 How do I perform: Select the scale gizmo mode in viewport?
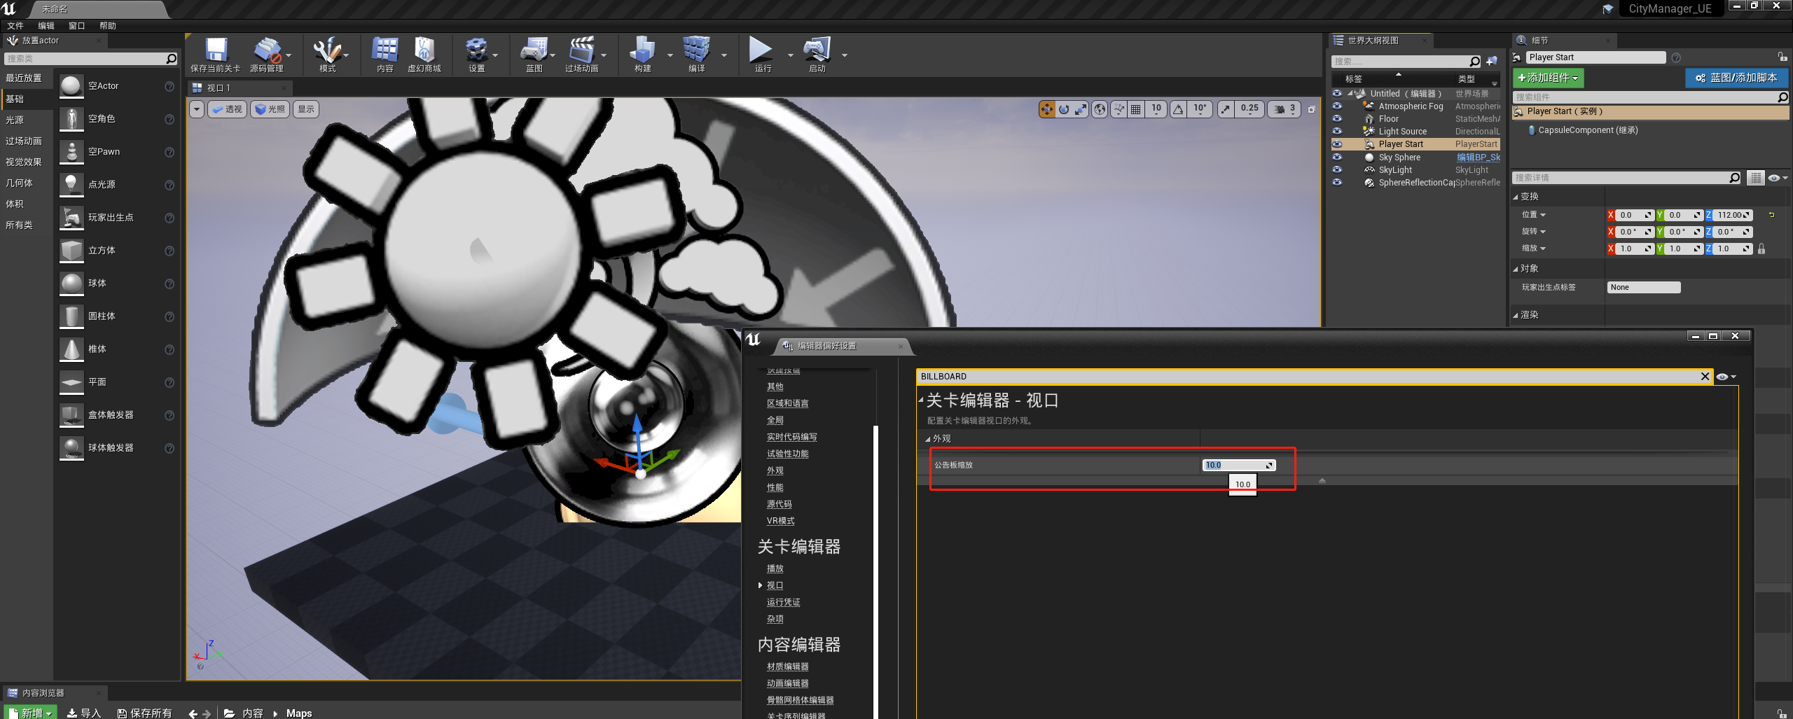coord(1081,109)
